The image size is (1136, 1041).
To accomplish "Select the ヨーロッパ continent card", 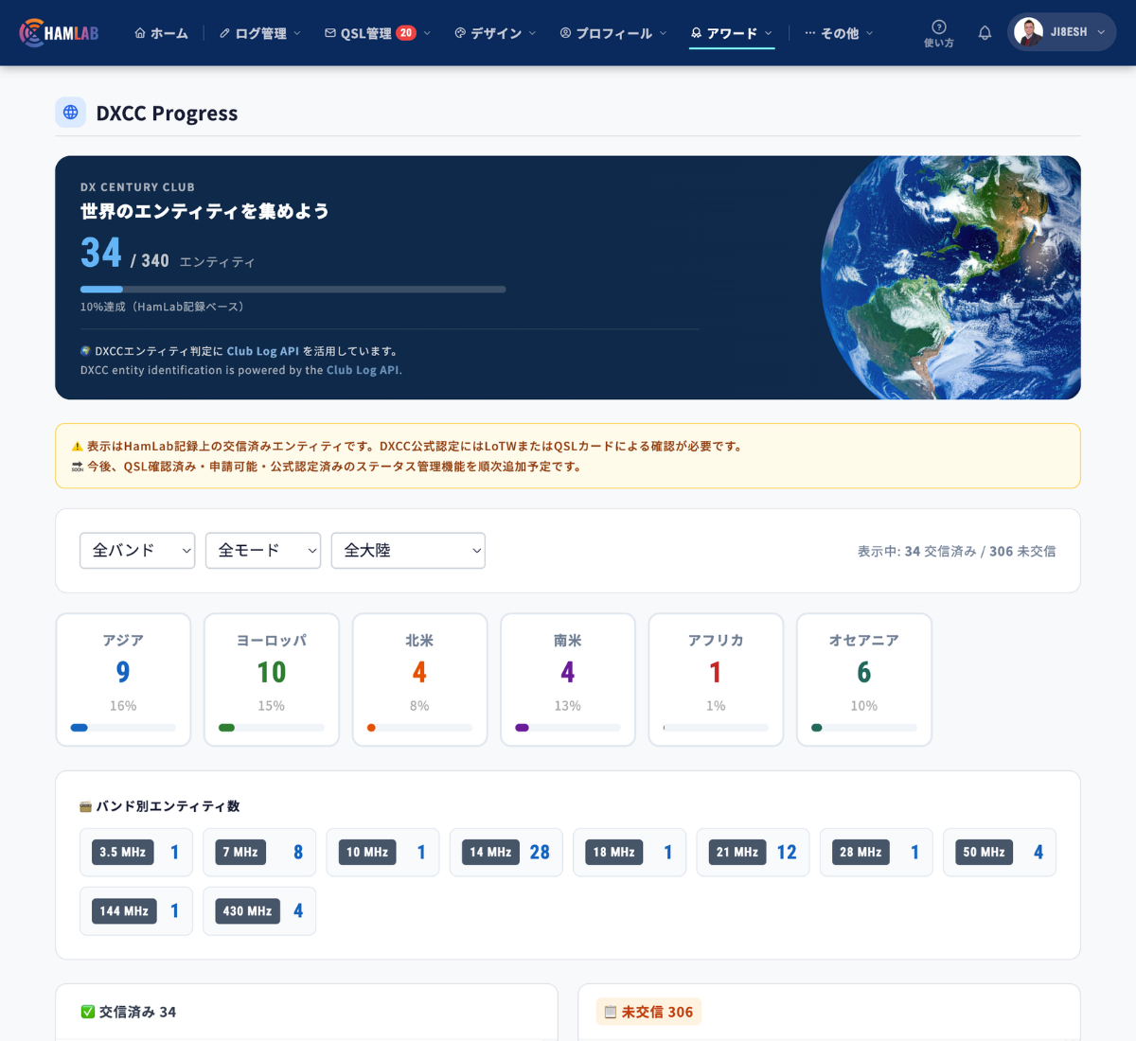I will (x=272, y=679).
